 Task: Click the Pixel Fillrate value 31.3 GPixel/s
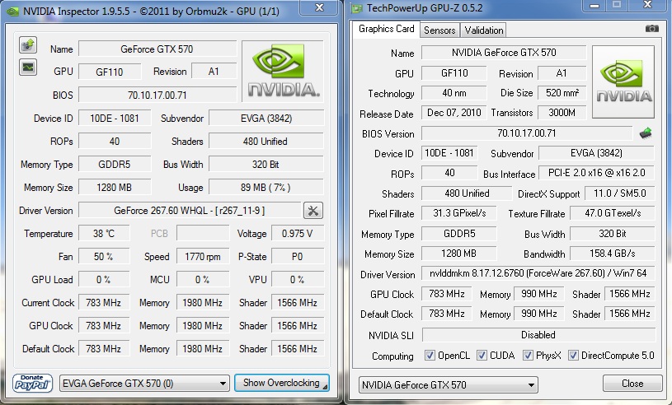pos(459,213)
